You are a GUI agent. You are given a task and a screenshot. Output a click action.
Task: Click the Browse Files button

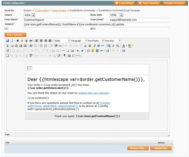click(138, 148)
